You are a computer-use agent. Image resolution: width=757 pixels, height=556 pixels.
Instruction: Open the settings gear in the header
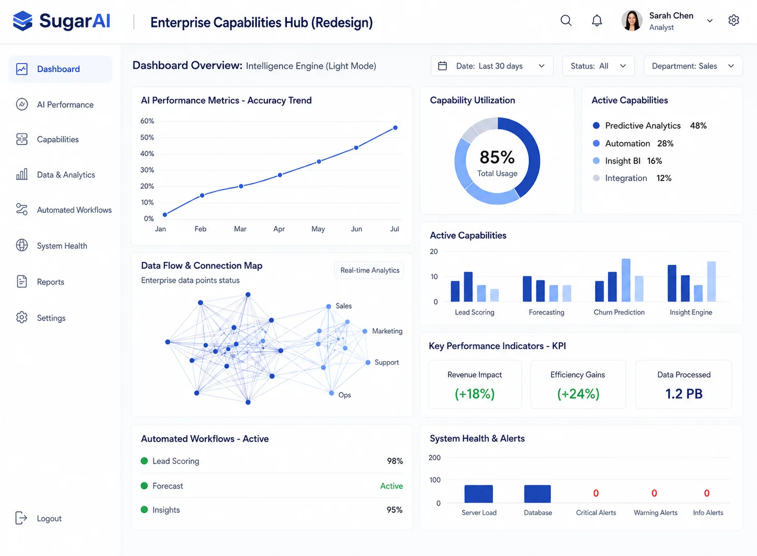pos(734,20)
